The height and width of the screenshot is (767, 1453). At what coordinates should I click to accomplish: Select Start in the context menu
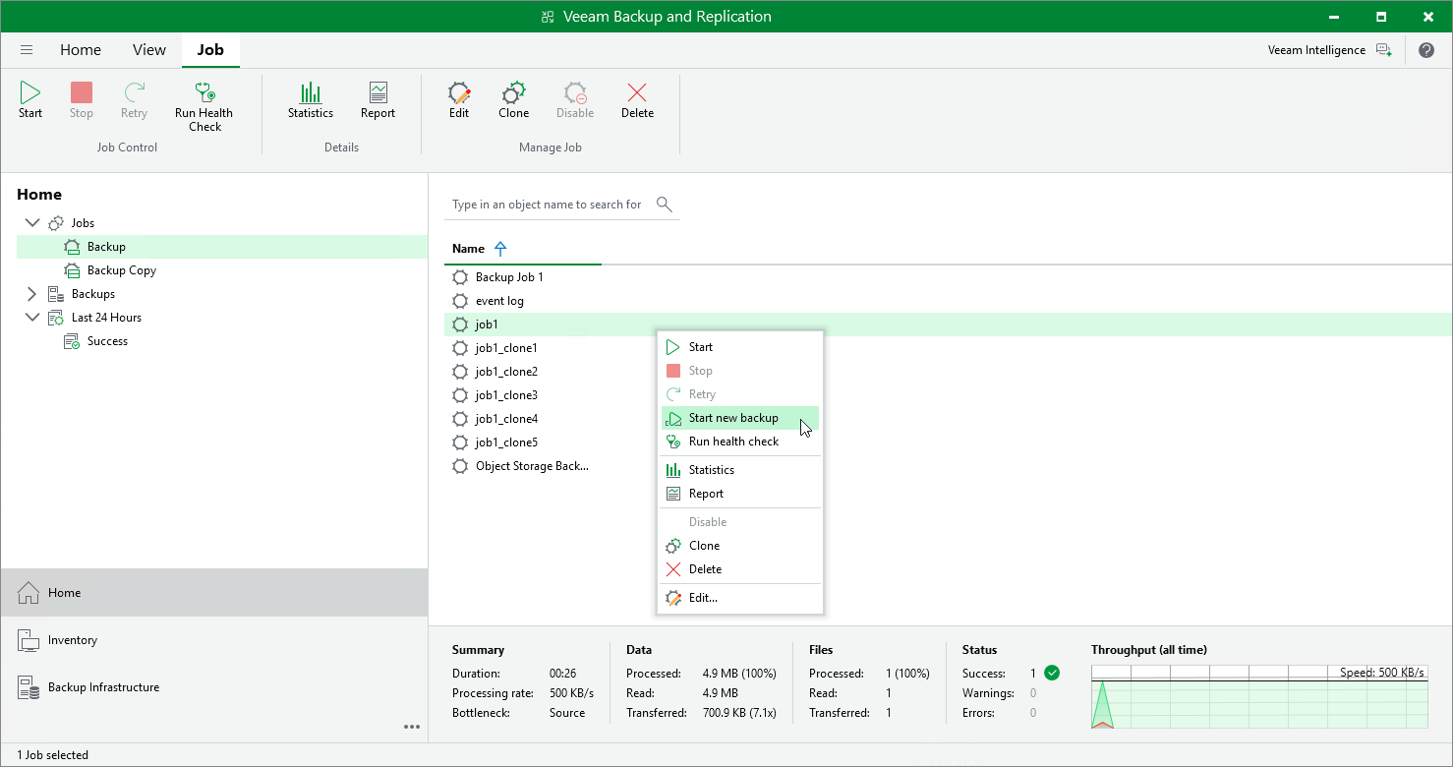pos(740,347)
